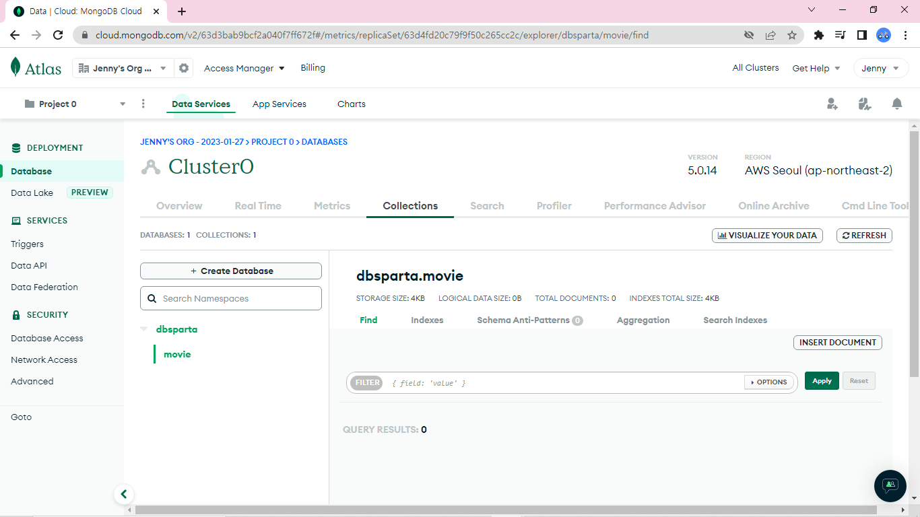Viewport: 920px width, 517px height.
Task: Open Network Access in sidebar
Action: tap(44, 359)
